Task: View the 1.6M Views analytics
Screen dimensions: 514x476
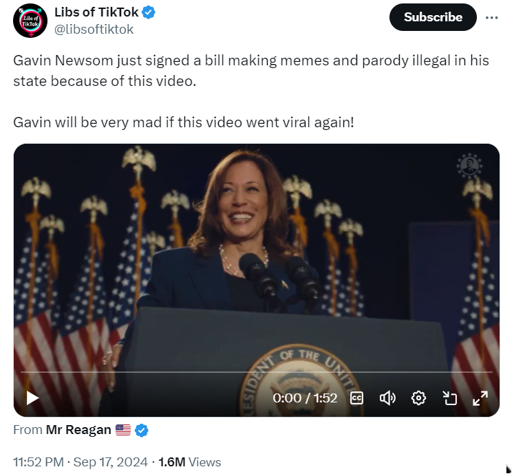Action: click(x=189, y=462)
